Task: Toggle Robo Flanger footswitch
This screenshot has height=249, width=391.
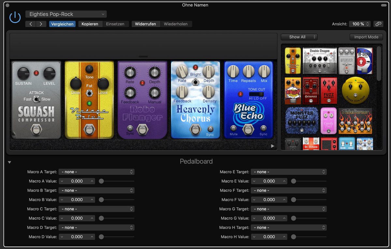Action: [142, 129]
